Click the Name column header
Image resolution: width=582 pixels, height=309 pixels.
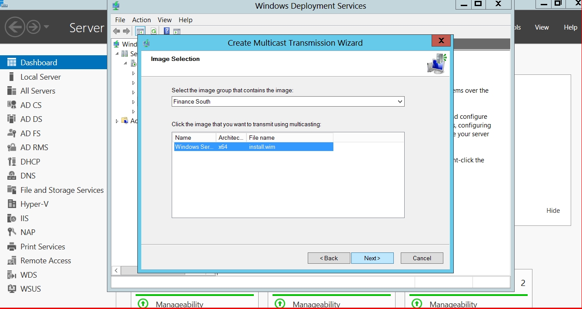pos(194,138)
